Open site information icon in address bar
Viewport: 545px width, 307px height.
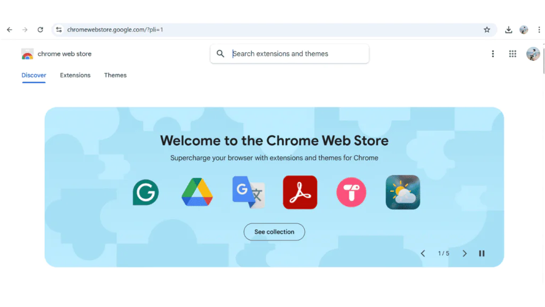(x=59, y=30)
